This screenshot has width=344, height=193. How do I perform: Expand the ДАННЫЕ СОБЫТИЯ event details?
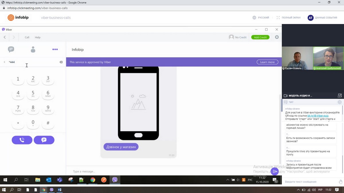322,18
